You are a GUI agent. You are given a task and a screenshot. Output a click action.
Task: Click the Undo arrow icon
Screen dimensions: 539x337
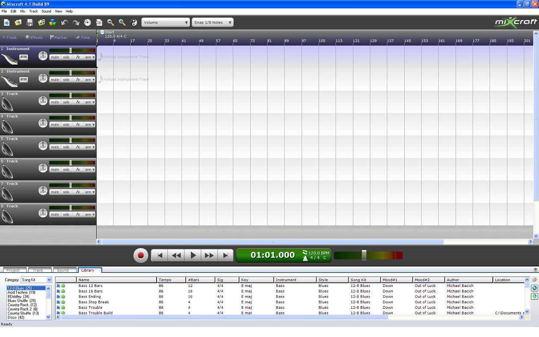pos(65,23)
